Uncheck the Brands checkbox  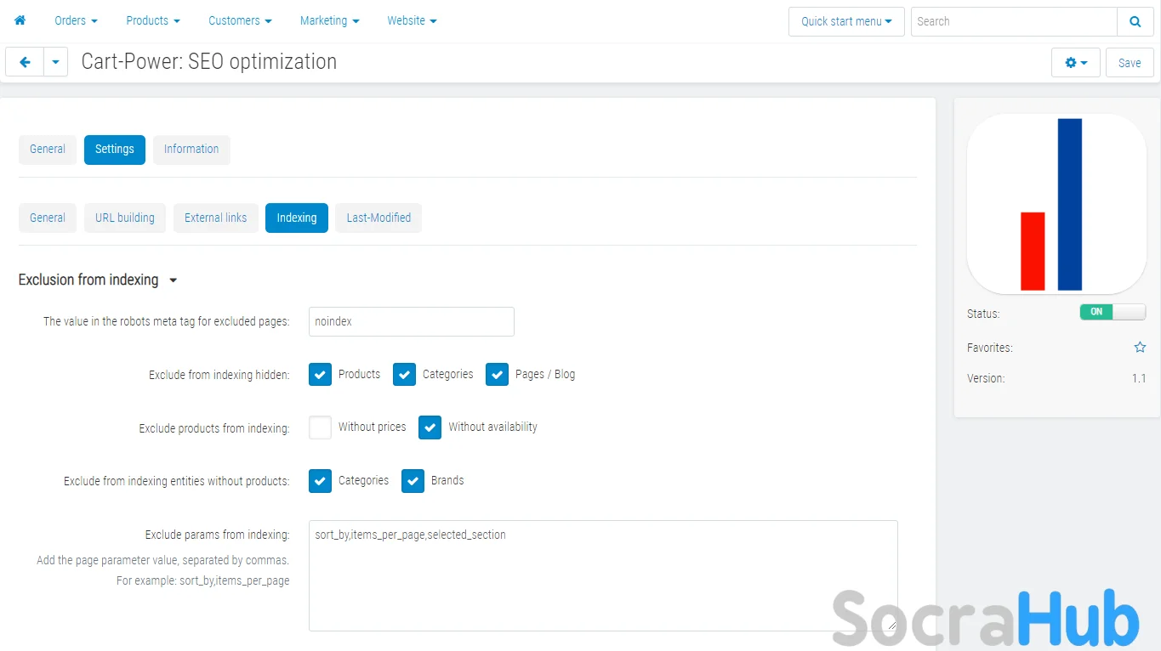413,481
